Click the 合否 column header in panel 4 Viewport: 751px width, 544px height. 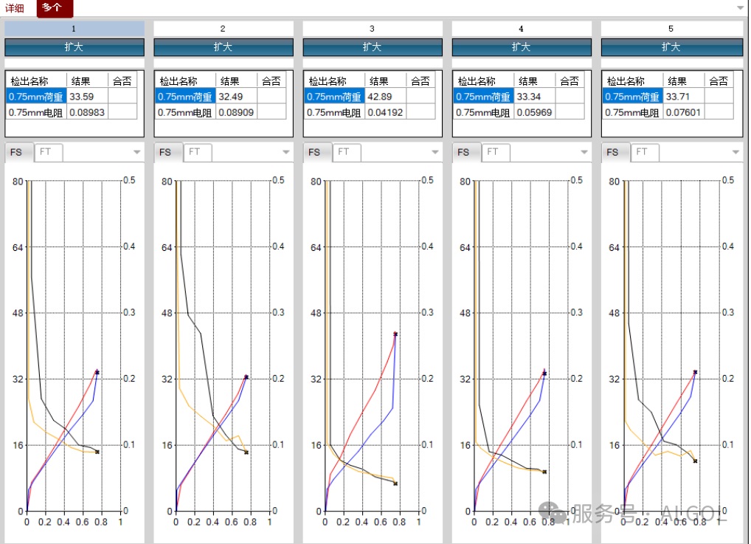570,81
